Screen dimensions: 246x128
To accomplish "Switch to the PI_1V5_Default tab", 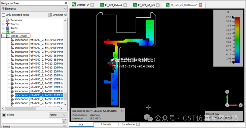I will (x=114, y=5).
